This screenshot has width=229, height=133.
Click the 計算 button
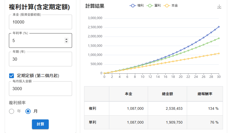click(x=40, y=124)
